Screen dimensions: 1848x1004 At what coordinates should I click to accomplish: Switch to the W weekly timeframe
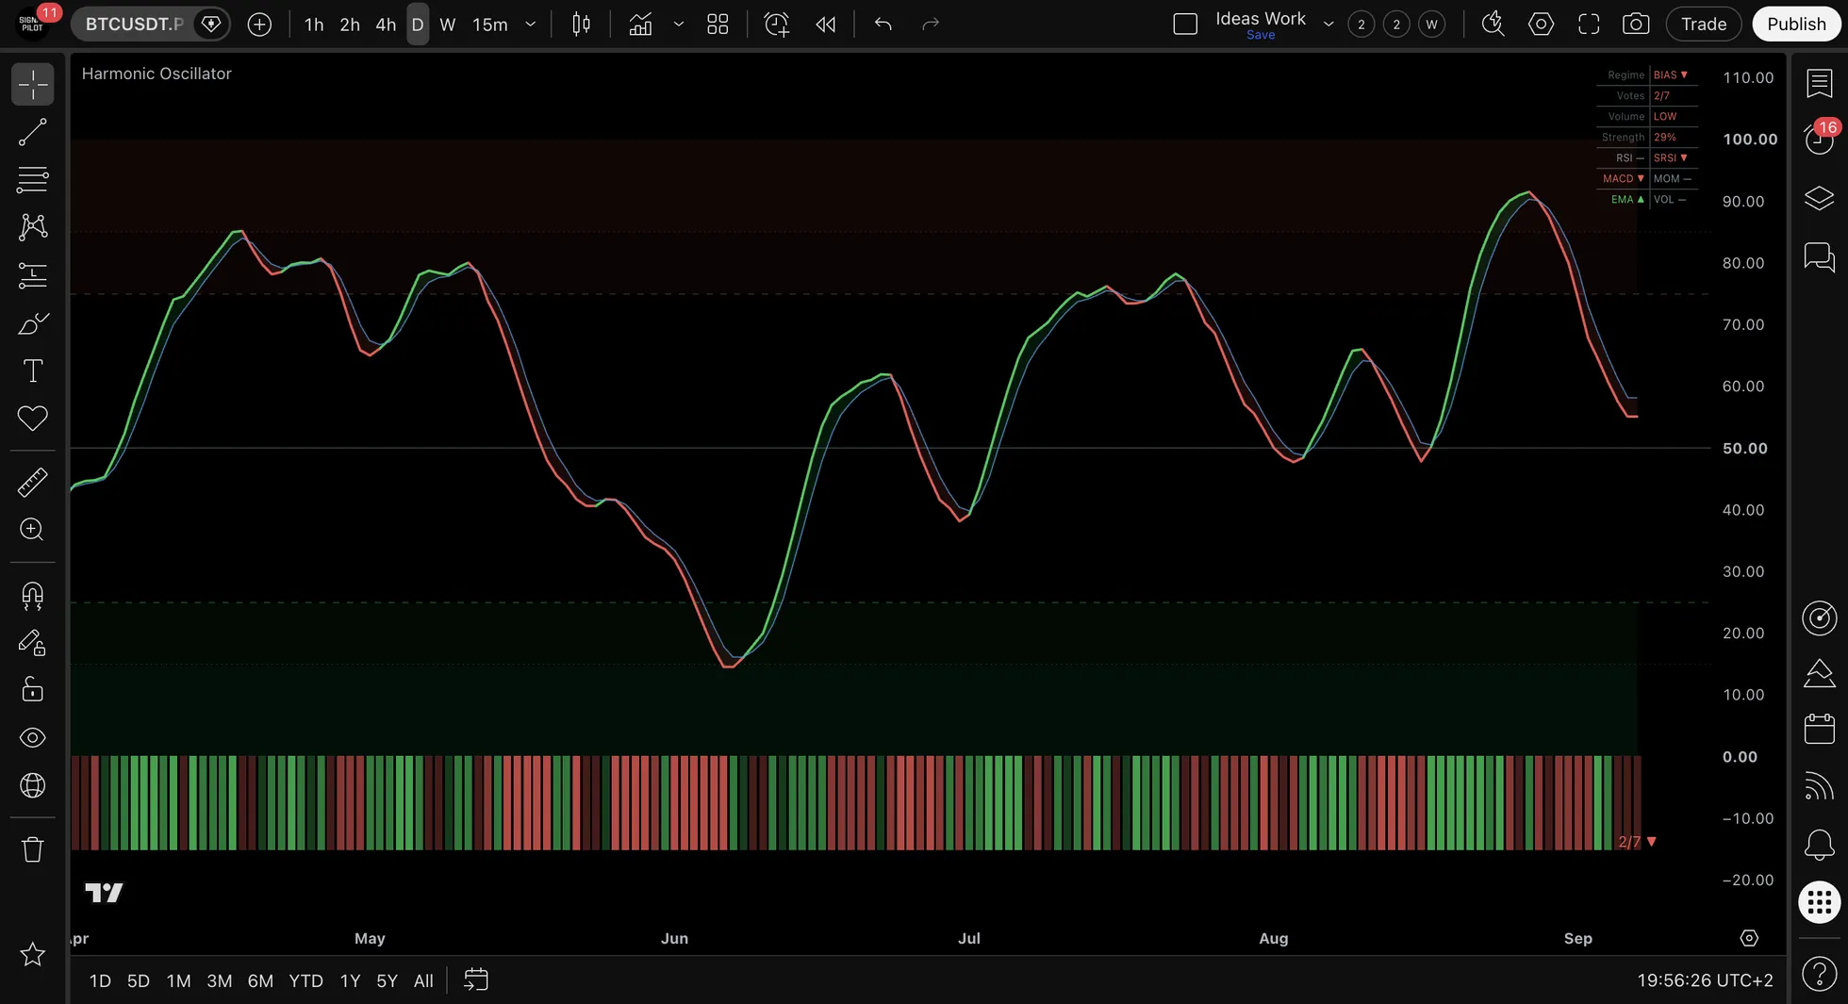[x=448, y=25]
